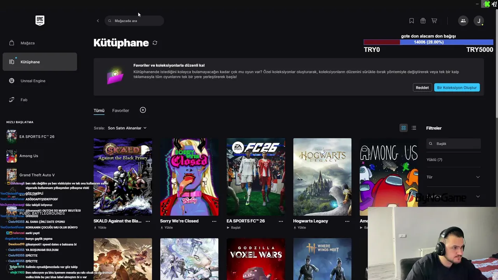Viewport: 498px width, 280px height.
Task: Launch Grand Theft Auto V quick launch icon
Action: 12,175
